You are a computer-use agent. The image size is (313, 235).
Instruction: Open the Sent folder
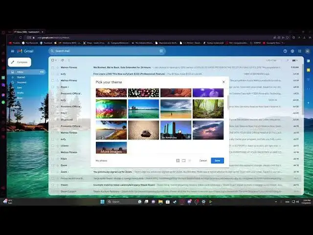tap(20, 88)
